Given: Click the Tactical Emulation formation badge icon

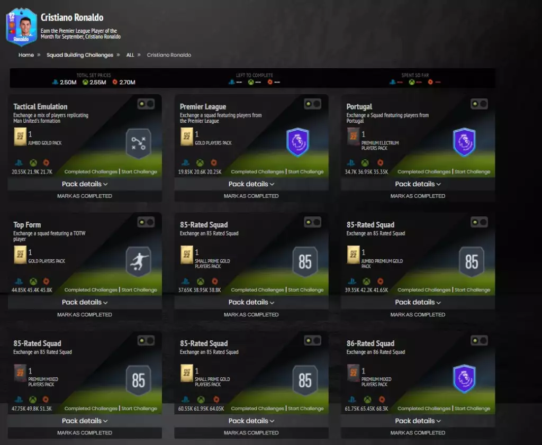Looking at the screenshot, I should coord(138,142).
